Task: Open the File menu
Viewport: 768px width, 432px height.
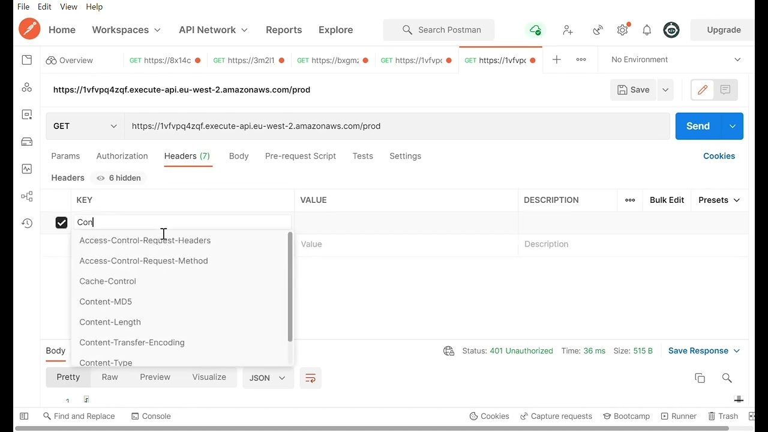Action: (23, 7)
